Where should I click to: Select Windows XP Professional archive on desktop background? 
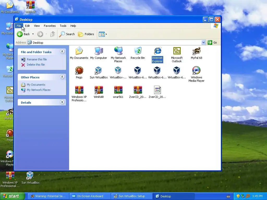coord(10,179)
